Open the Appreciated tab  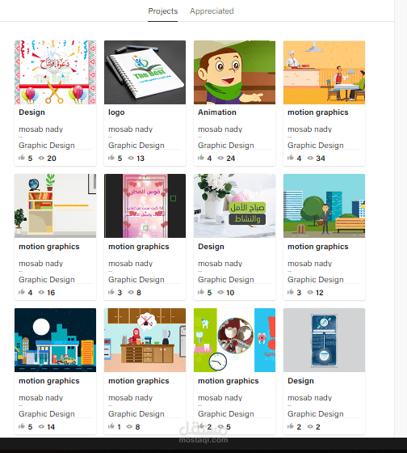point(212,11)
